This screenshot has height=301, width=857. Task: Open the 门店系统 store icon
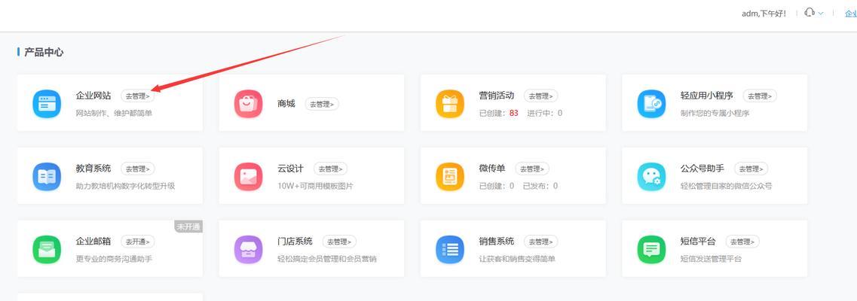tap(249, 250)
